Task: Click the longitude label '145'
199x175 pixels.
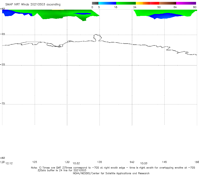Action: click(165, 162)
